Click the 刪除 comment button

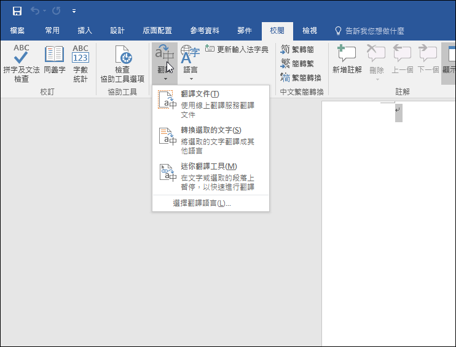click(377, 63)
